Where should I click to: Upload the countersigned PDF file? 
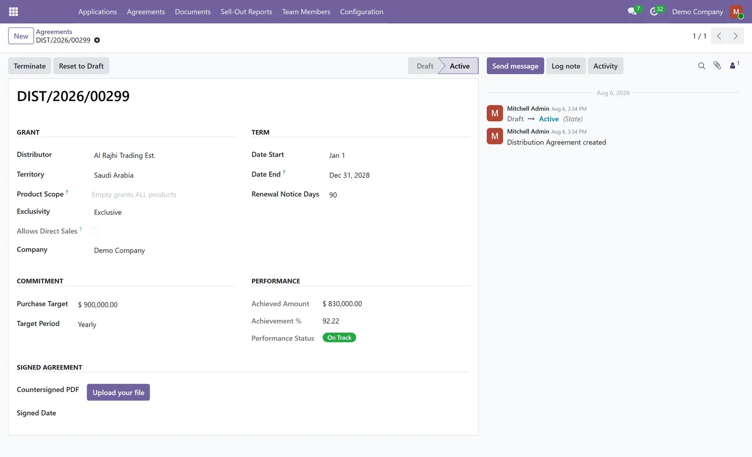point(118,393)
